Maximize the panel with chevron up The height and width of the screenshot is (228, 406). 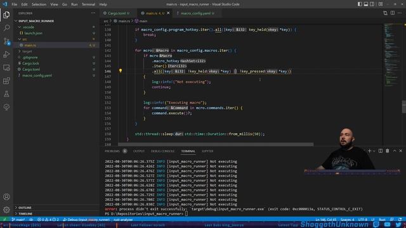click(395, 151)
